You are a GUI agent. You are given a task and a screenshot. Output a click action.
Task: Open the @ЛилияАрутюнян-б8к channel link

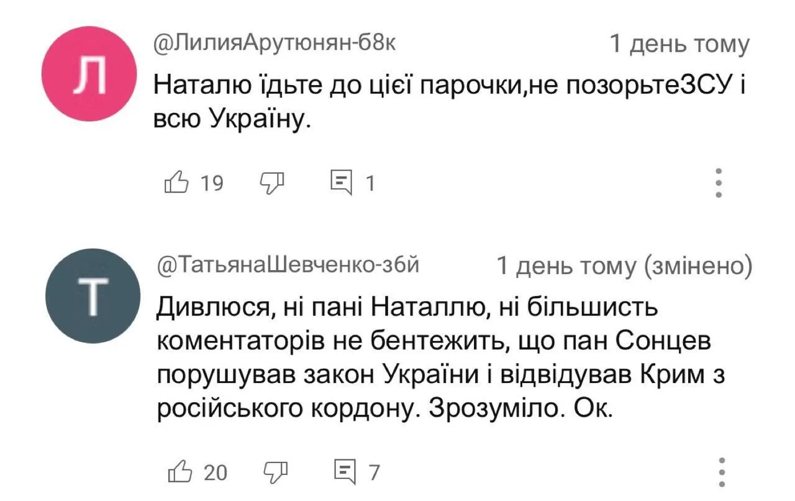274,42
